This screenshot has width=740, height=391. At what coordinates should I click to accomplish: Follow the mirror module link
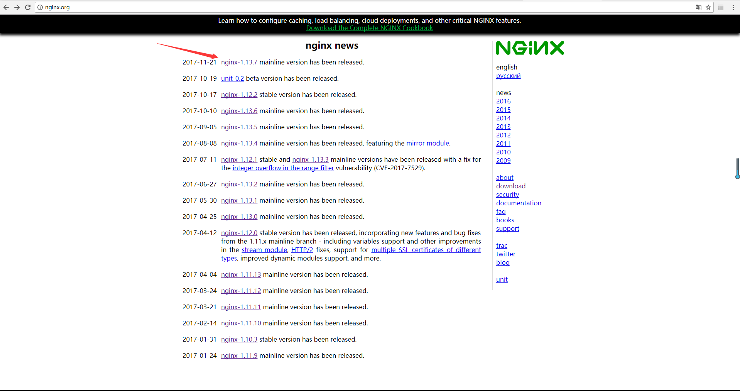tap(427, 143)
